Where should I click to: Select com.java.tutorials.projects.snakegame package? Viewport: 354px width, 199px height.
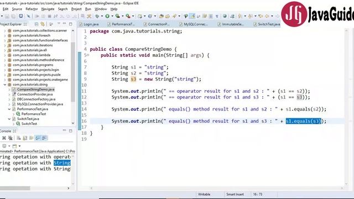click(x=40, y=80)
